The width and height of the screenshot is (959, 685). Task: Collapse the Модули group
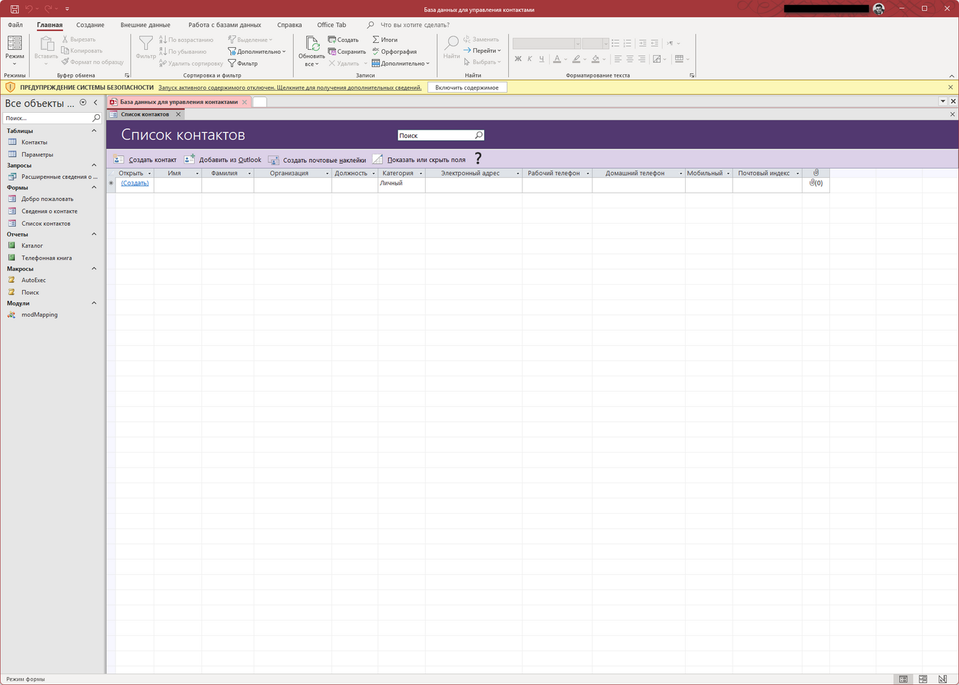pyautogui.click(x=94, y=303)
